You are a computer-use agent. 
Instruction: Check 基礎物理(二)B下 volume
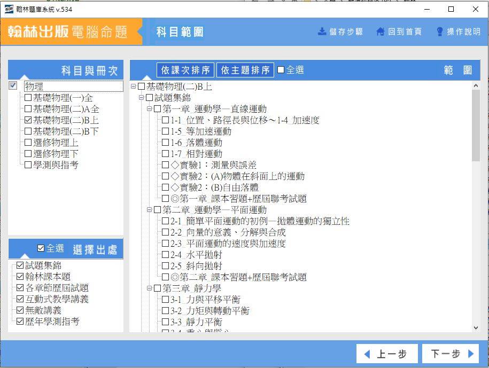pyautogui.click(x=28, y=131)
